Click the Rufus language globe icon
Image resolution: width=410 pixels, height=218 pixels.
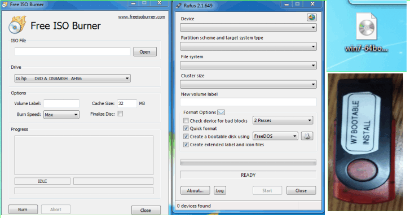point(312,18)
